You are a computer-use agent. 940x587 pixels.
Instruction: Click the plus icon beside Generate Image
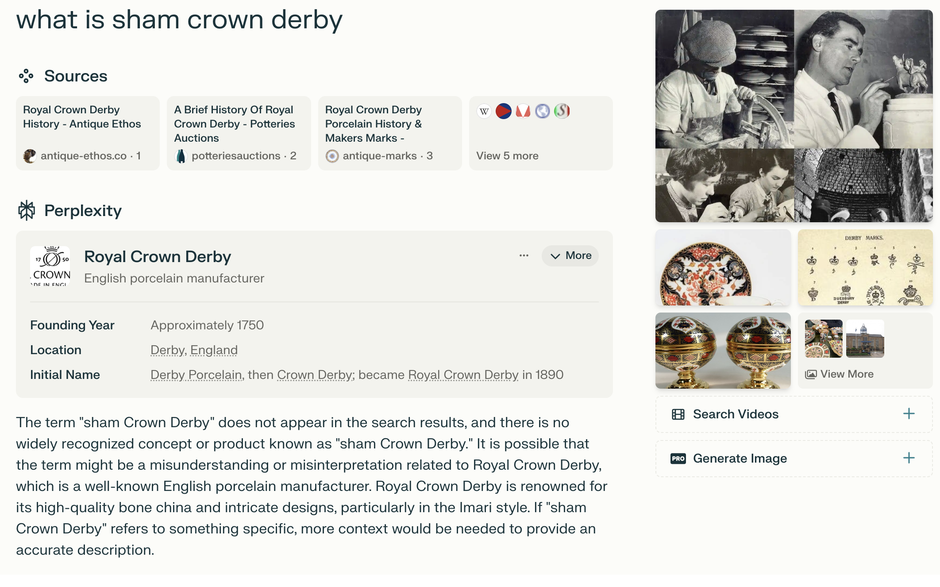pos(909,458)
